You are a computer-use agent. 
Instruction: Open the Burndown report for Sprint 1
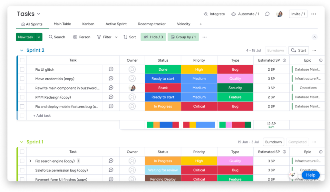273,142
